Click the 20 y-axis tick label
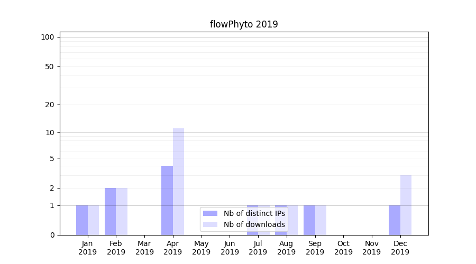 [x=50, y=105]
